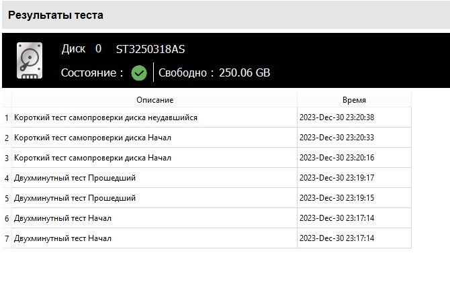This screenshot has width=450, height=288.
Task: Click the timestamp 2023-Dec-30 23:20:38
Action: click(x=337, y=117)
